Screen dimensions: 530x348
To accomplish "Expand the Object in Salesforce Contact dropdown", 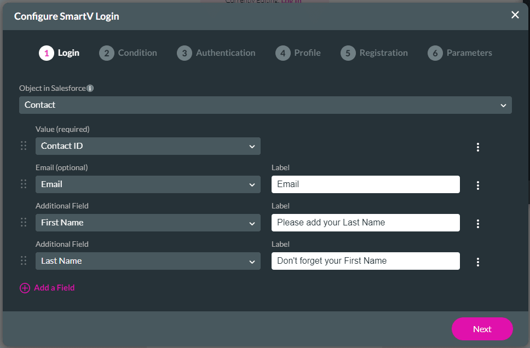I will pyautogui.click(x=265, y=105).
